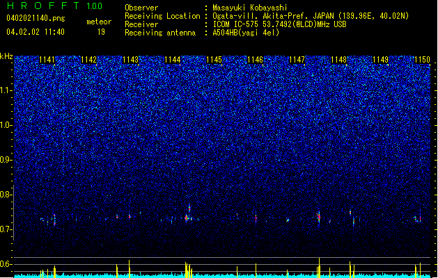The height and width of the screenshot is (278, 438).
Task: Click time marker 1143
Action: 130,60
